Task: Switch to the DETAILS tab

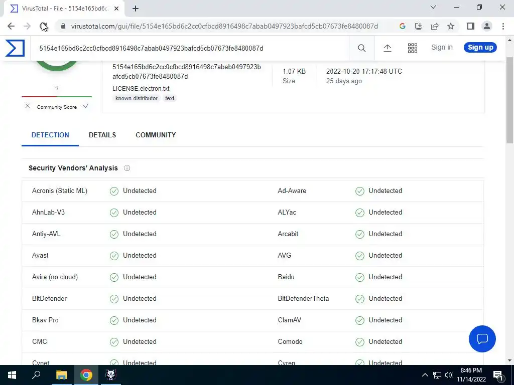Action: 102,135
